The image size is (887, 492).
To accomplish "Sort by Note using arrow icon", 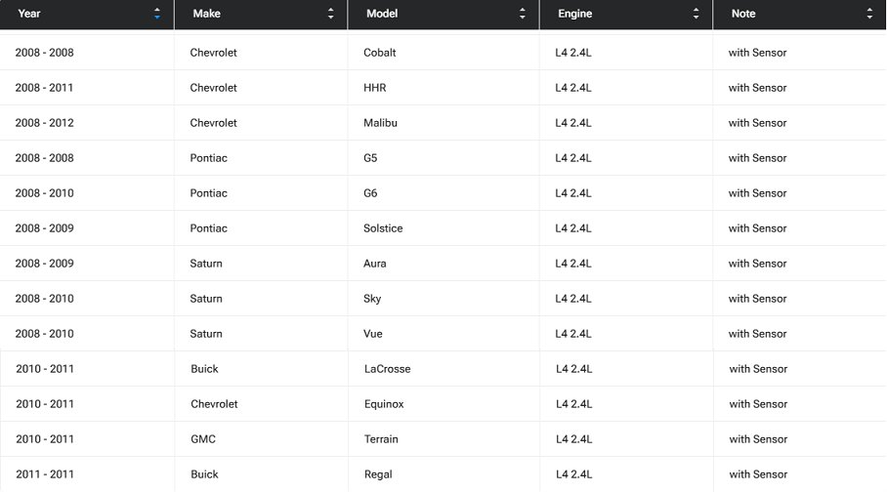I will 869,14.
